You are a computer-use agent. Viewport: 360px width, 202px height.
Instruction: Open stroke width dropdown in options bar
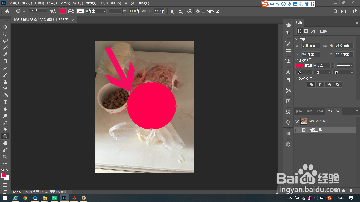tap(105, 11)
